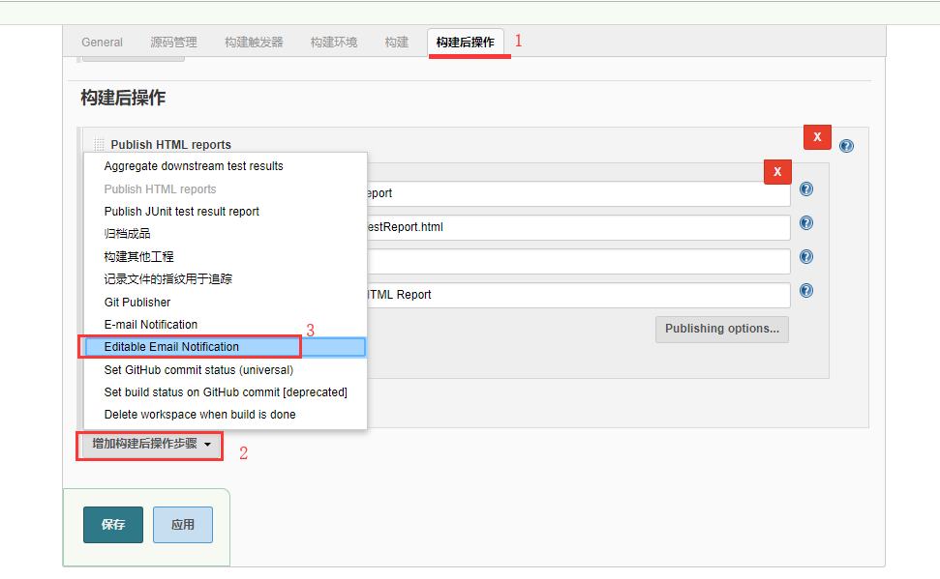Viewport: 940px width, 579px height.
Task: Open help icon beside the estReport.html field
Action: [806, 222]
